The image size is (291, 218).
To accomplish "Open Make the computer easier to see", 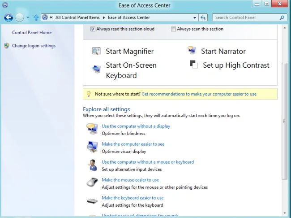I will [x=133, y=144].
